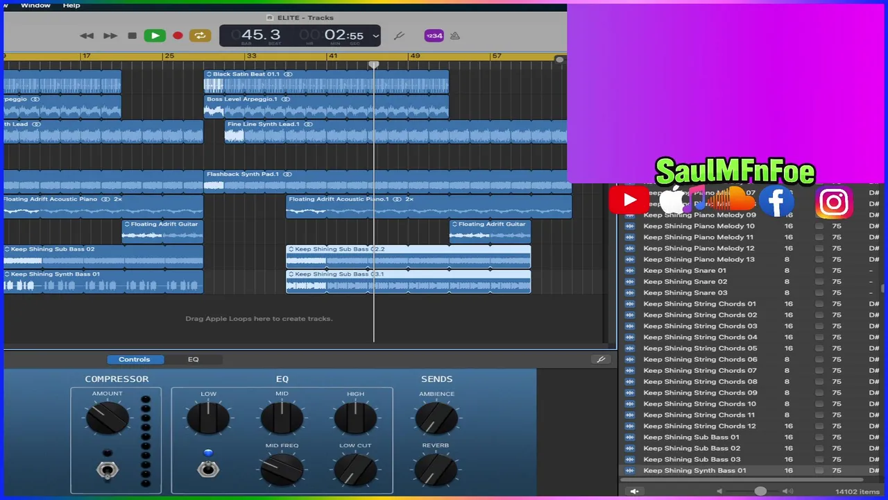This screenshot has height=500, width=888.
Task: Click waveform icon of Keep Shining String Chords 01
Action: 630,303
